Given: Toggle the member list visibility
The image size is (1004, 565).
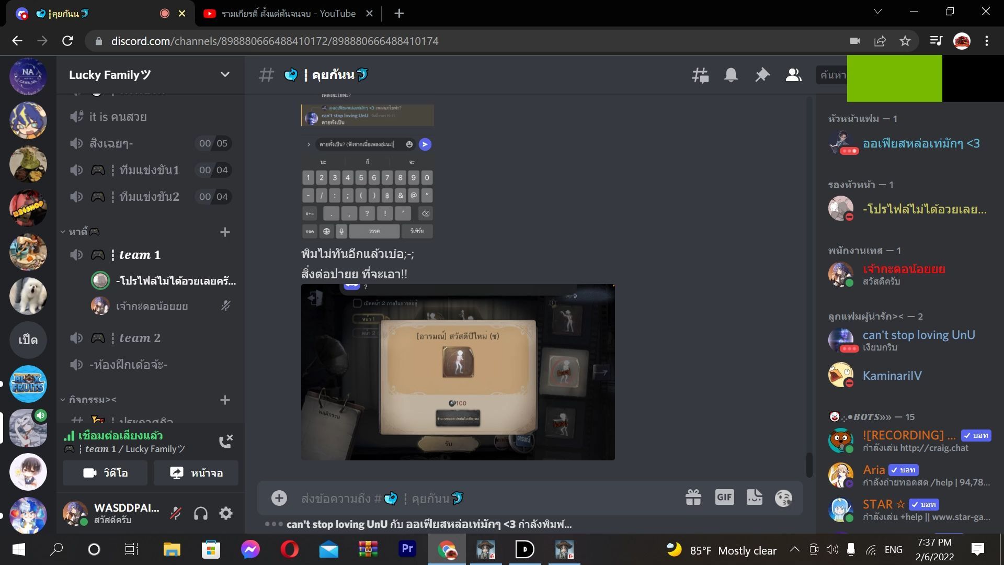Looking at the screenshot, I should coord(793,75).
